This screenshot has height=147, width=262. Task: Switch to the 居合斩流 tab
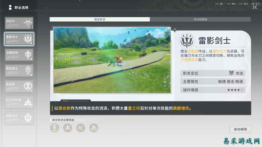pyautogui.click(x=100, y=19)
